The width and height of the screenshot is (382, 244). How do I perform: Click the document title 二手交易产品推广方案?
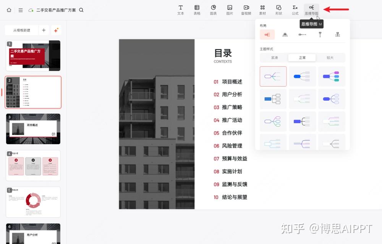click(56, 10)
